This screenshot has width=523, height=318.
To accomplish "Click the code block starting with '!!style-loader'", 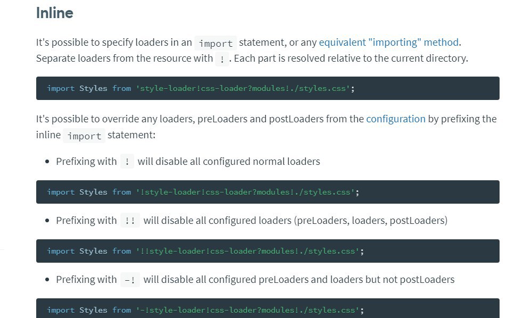I will coord(267,251).
